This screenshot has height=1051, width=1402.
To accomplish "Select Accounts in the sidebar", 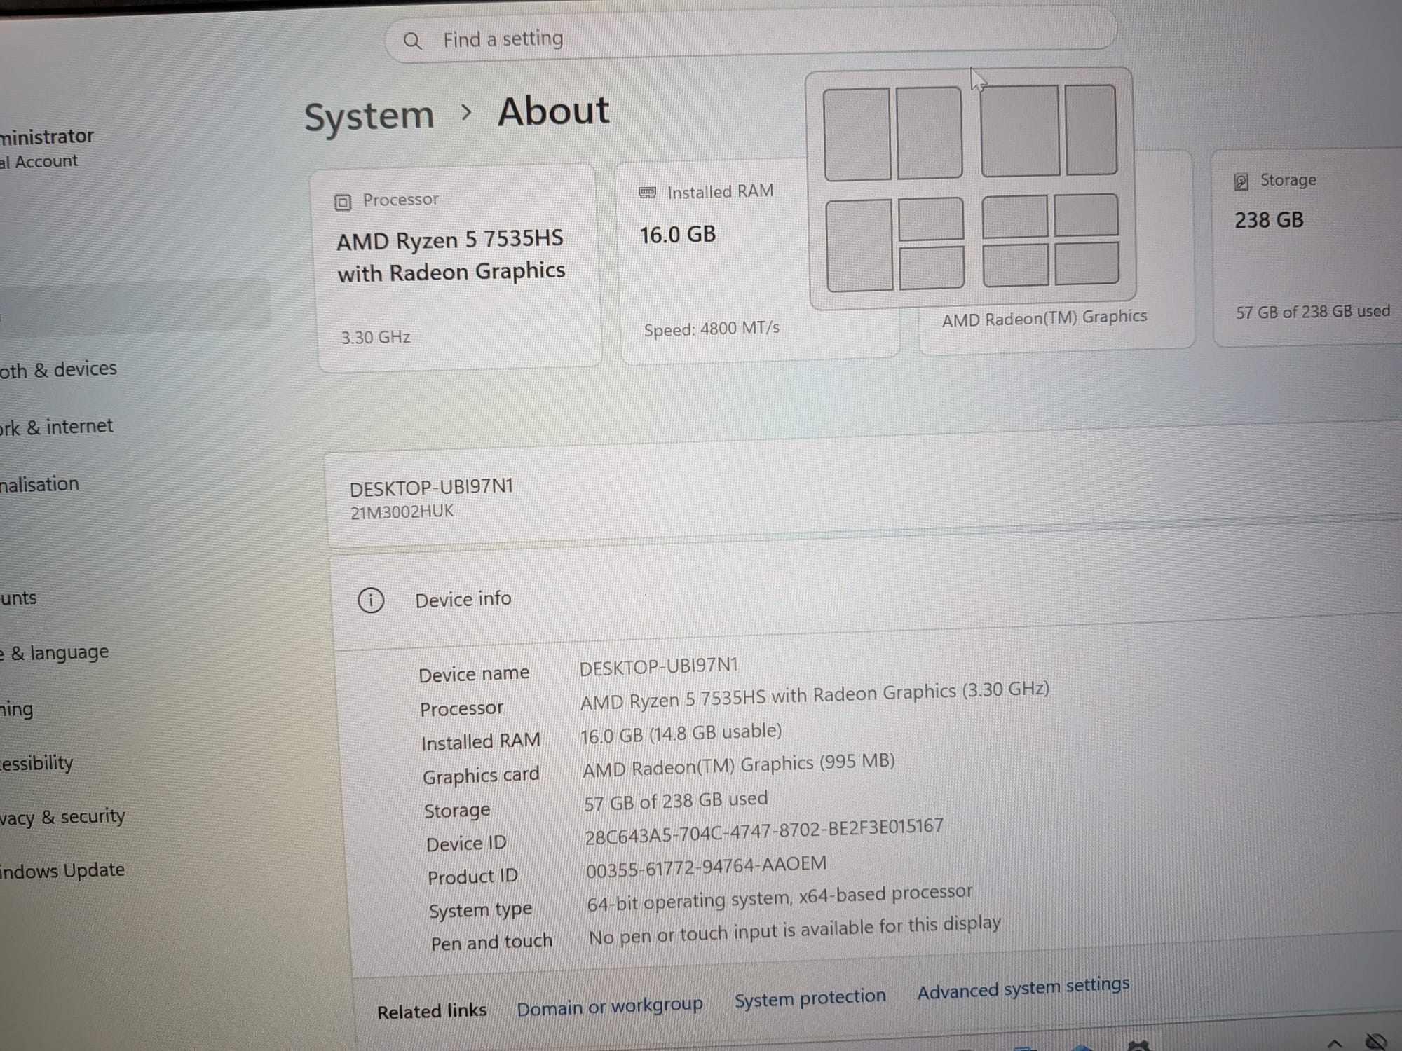I will coord(18,598).
